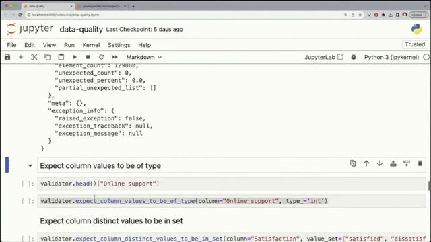Copy the selected cell from the toolbar

point(48,57)
